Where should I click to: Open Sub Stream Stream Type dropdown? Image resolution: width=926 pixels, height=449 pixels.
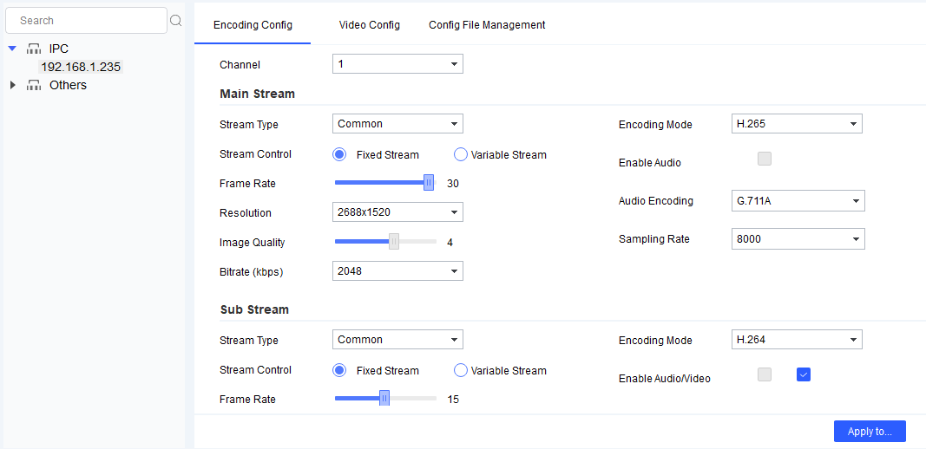pyautogui.click(x=397, y=339)
